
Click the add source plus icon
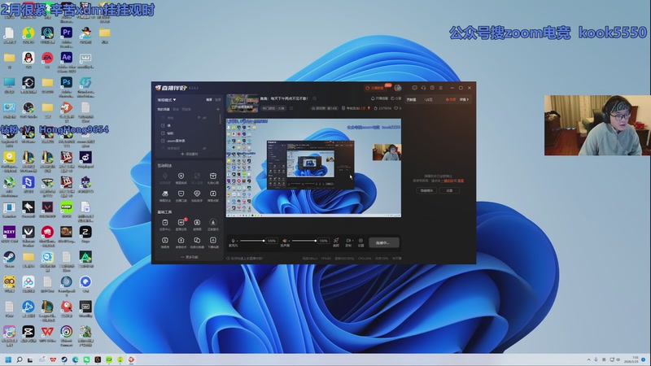[217, 108]
